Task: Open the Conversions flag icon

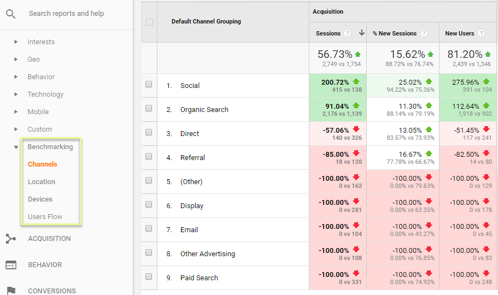Action: (11, 290)
